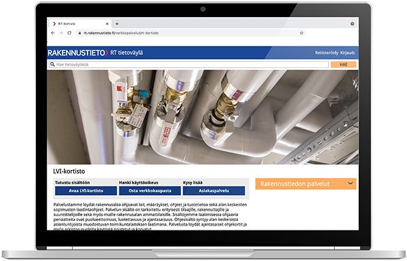Click the LVI-kortisto heading

pos(69,171)
